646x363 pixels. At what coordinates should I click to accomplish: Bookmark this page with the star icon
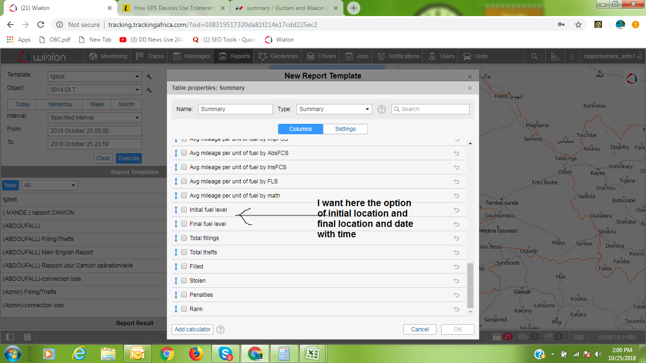point(578,25)
